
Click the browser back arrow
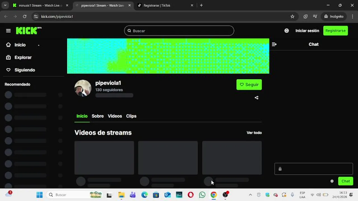point(6,16)
